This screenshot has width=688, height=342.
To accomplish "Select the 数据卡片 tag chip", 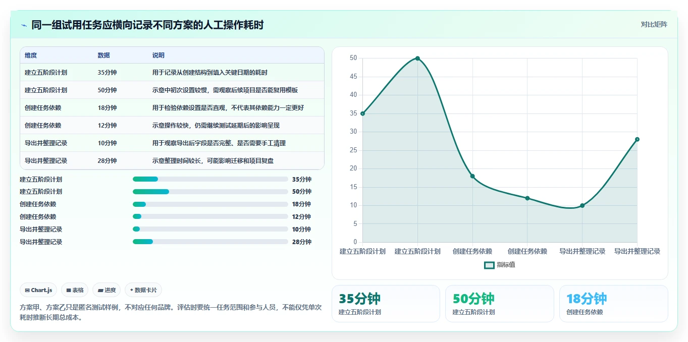I will pos(143,290).
